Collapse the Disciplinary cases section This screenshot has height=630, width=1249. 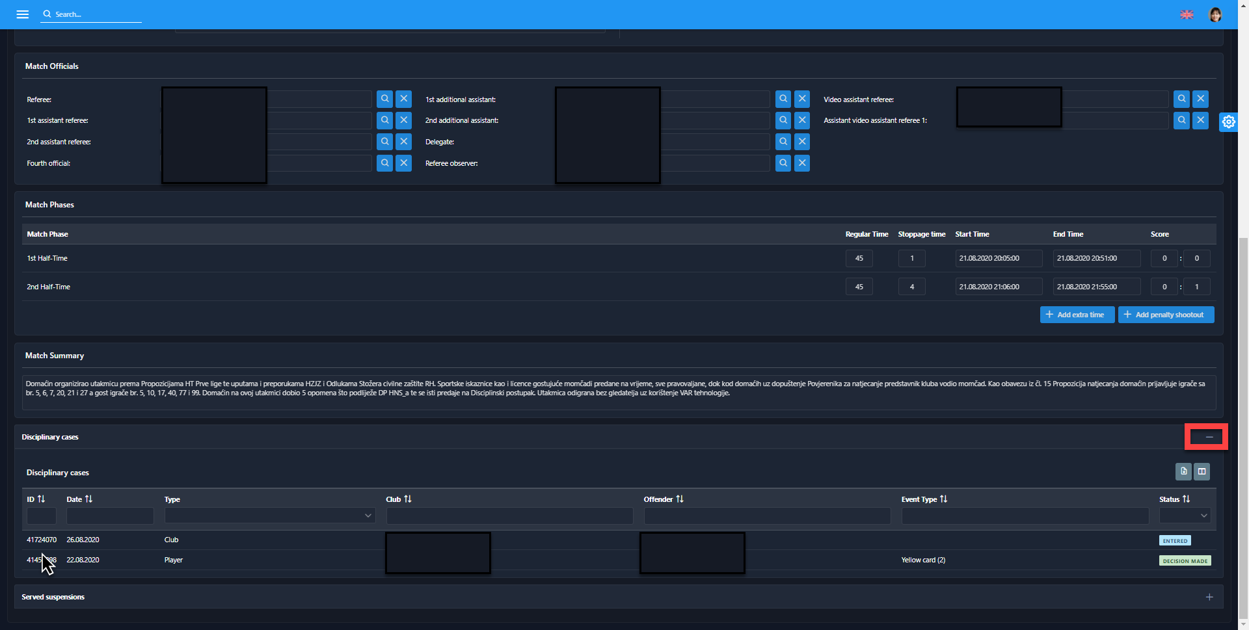click(1209, 437)
